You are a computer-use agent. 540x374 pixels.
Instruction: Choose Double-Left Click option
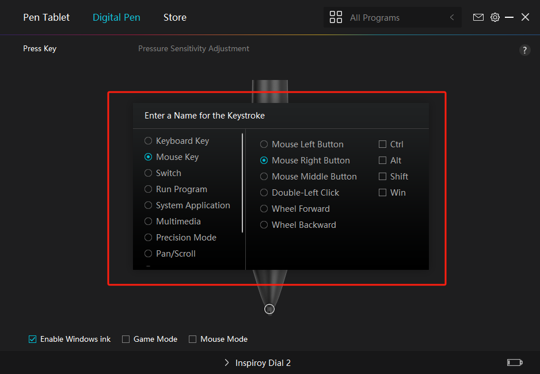point(264,193)
